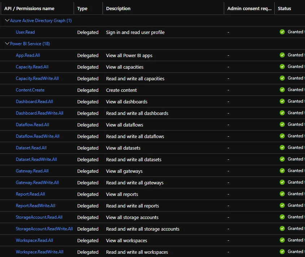Click 'Read and write all reports' description
This screenshot has width=305, height=257.
[x=132, y=206]
